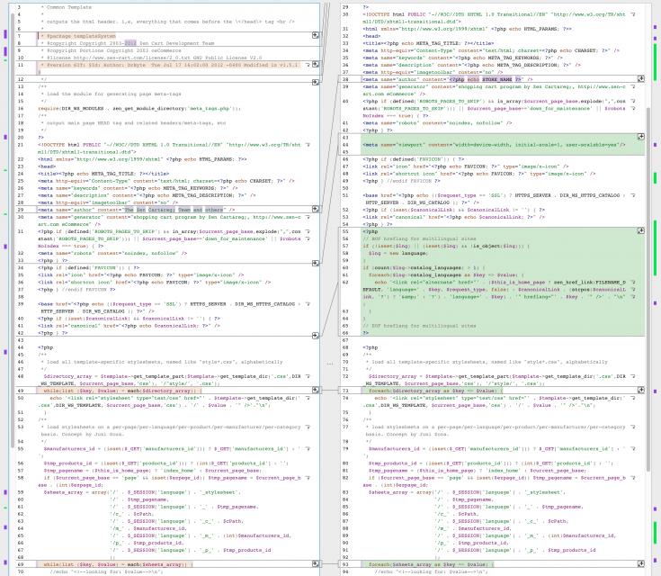The width and height of the screenshot is (661, 576).
Task: Click right pane vertical scrollbar thumb
Action: [x=648, y=290]
